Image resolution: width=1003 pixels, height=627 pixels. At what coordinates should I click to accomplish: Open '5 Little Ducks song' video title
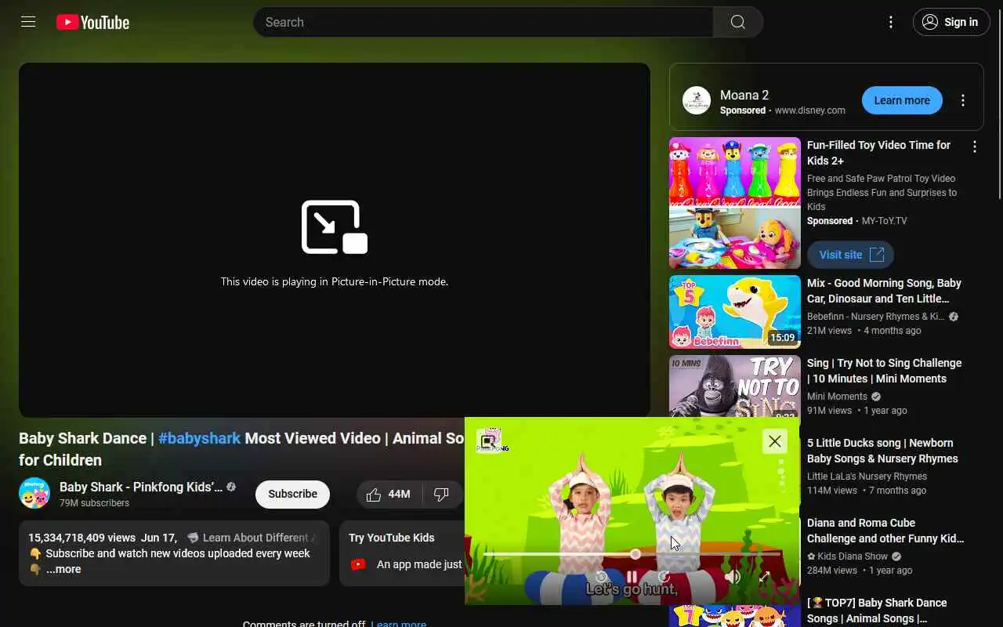(x=882, y=451)
